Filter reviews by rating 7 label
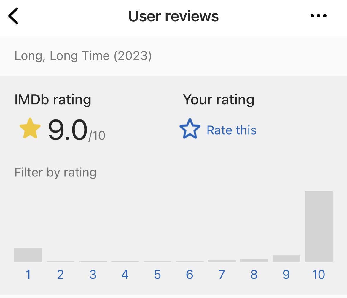 (222, 275)
